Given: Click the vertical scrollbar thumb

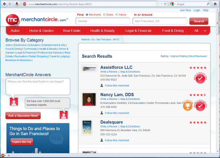Looking at the screenshot, I should pyautogui.click(x=217, y=23).
